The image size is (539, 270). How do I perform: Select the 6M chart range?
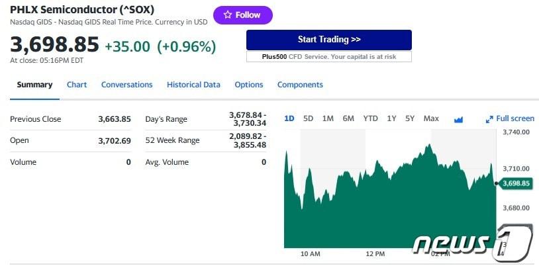pyautogui.click(x=348, y=118)
